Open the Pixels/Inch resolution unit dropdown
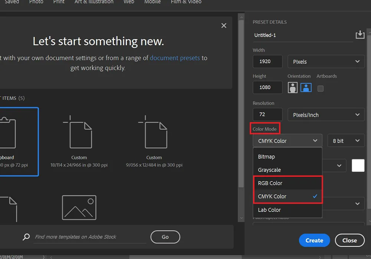371x259 pixels. [326, 115]
